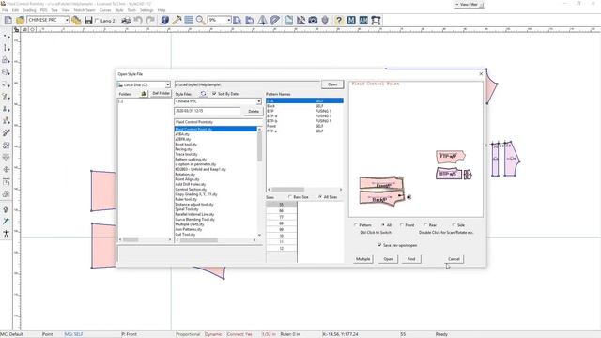The image size is (601, 338).
Task: Toggle Save .zev upon open checkbox
Action: (379, 245)
